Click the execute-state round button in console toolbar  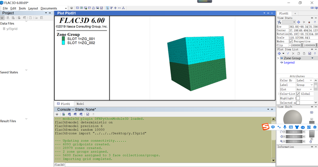[57, 114]
